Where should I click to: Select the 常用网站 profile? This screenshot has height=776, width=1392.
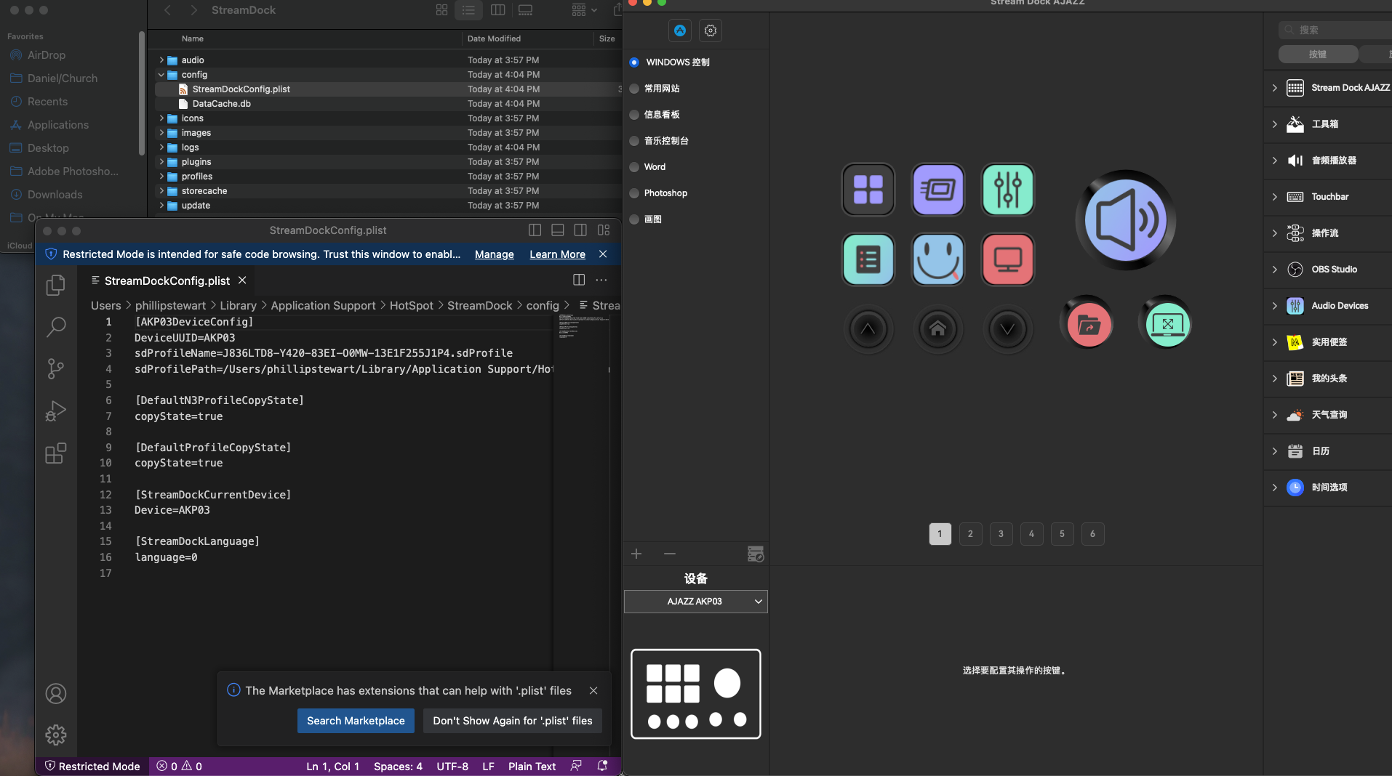coord(634,89)
